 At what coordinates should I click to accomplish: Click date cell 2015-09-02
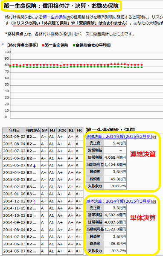click(x=14, y=137)
